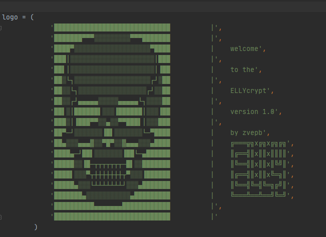Click the last pipe character in the right column
The height and width of the screenshot is (237, 326).
coord(213,216)
